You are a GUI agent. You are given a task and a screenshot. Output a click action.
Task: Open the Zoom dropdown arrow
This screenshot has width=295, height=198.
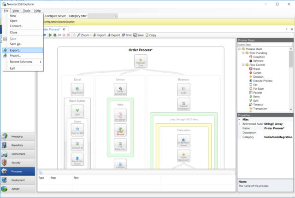pyautogui.click(x=91, y=35)
